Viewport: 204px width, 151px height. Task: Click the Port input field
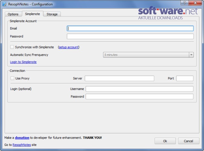click(x=185, y=78)
